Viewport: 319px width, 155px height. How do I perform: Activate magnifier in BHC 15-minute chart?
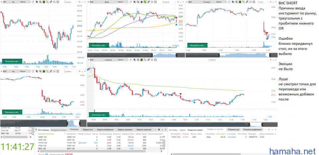coord(236,2)
